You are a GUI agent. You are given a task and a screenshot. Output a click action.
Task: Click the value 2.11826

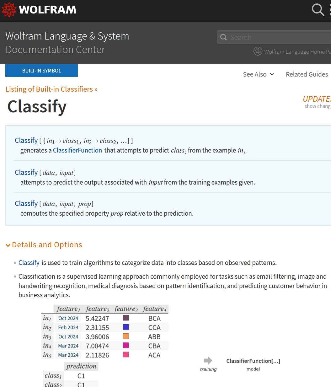point(97,355)
